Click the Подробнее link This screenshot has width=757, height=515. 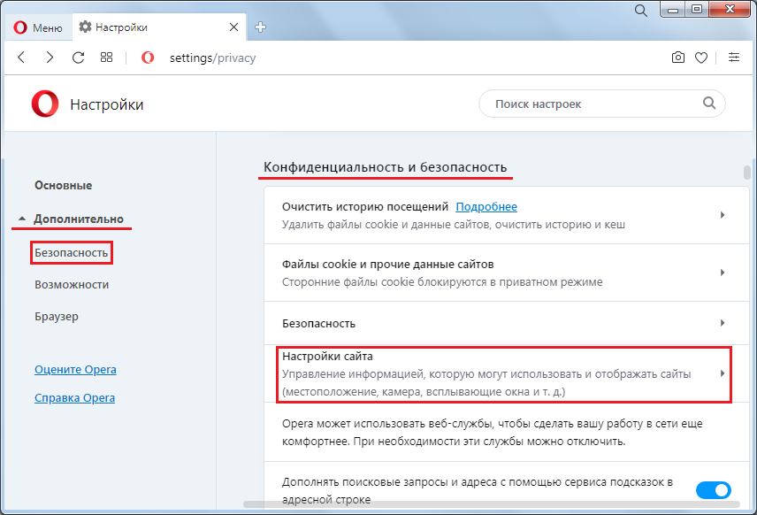[x=486, y=207]
